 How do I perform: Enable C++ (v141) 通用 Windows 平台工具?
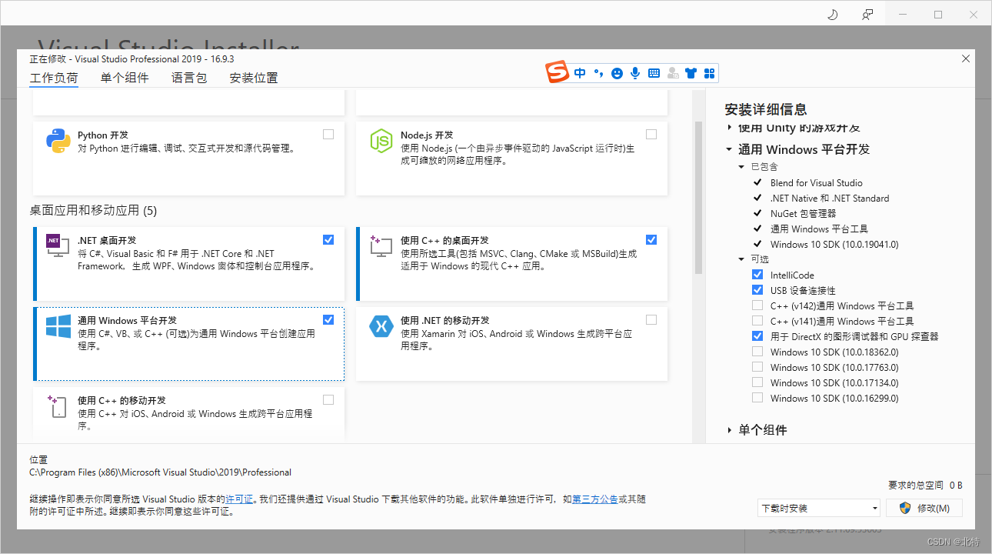[x=757, y=321]
